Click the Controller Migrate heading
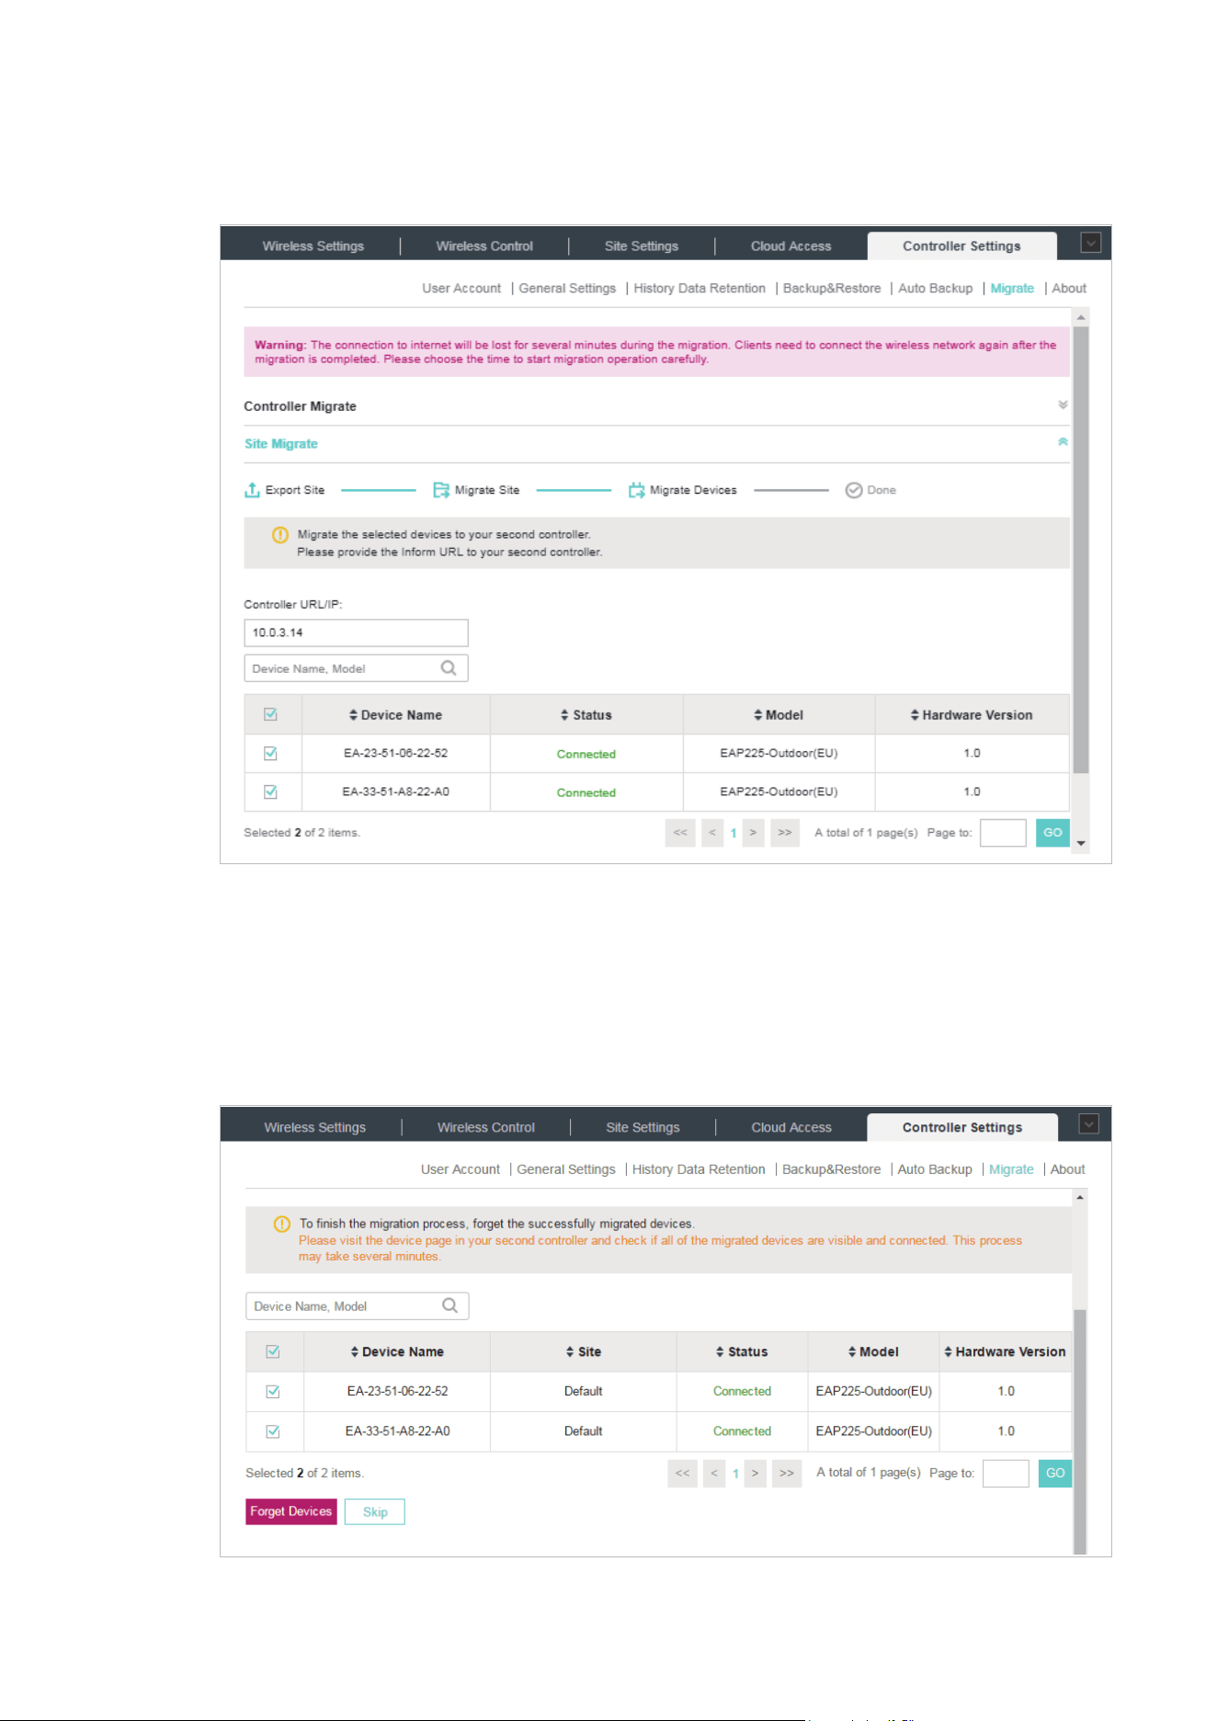Viewport: 1217px width, 1721px height. (300, 405)
